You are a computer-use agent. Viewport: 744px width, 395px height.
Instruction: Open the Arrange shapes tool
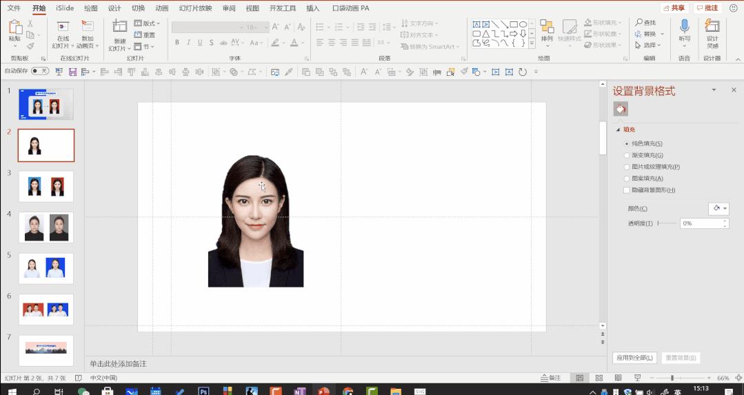(x=547, y=28)
